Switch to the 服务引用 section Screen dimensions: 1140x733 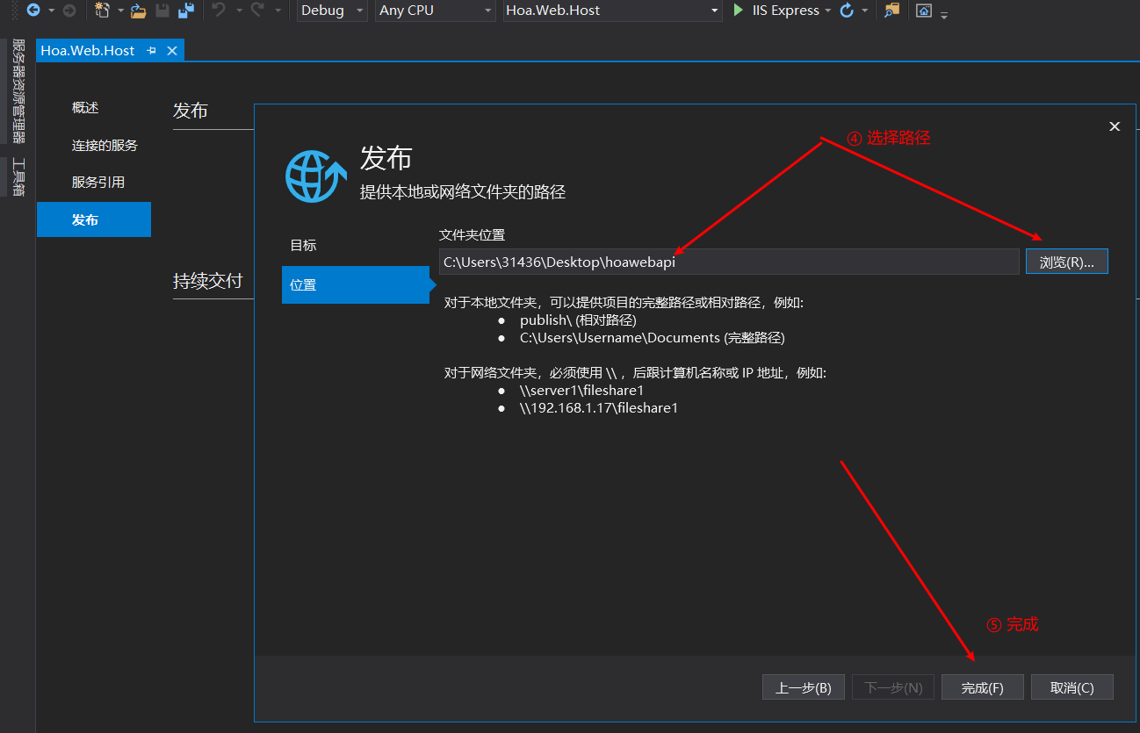point(98,183)
